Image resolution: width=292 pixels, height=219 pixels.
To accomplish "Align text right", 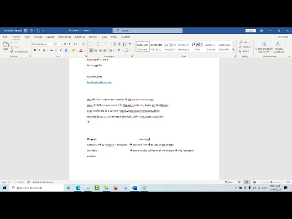I will [100, 50].
